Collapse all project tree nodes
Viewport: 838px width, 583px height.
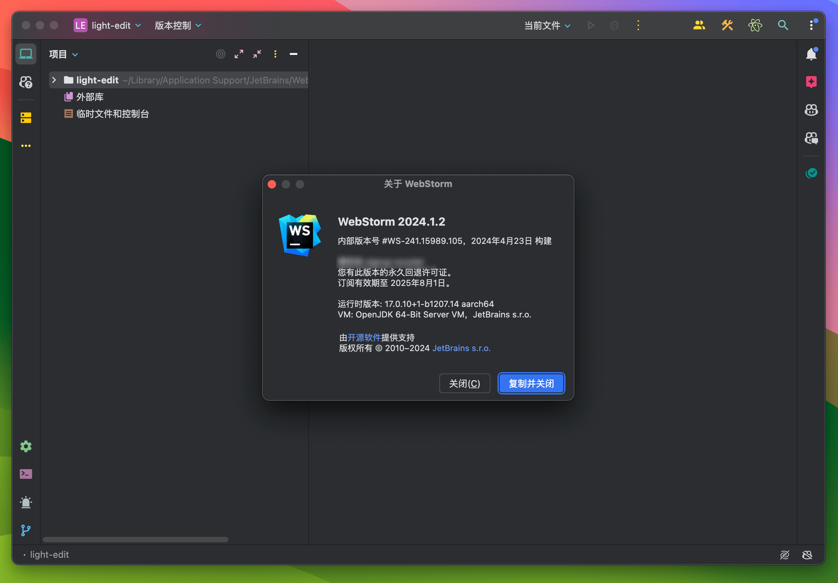[x=257, y=54]
